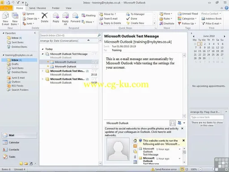The image size is (229, 172).
Task: Click the Find a Contact box
Action: tap(211, 14)
